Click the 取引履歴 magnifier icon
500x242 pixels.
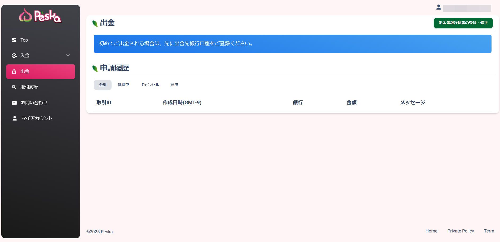14,87
